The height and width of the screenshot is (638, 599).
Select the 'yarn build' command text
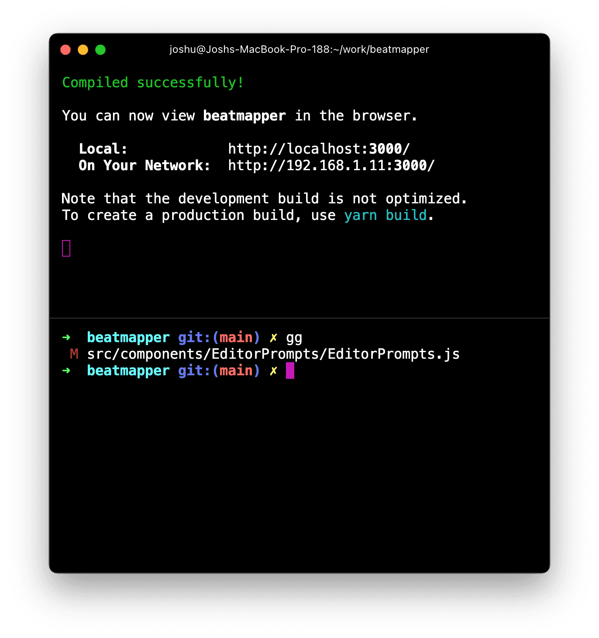(385, 215)
